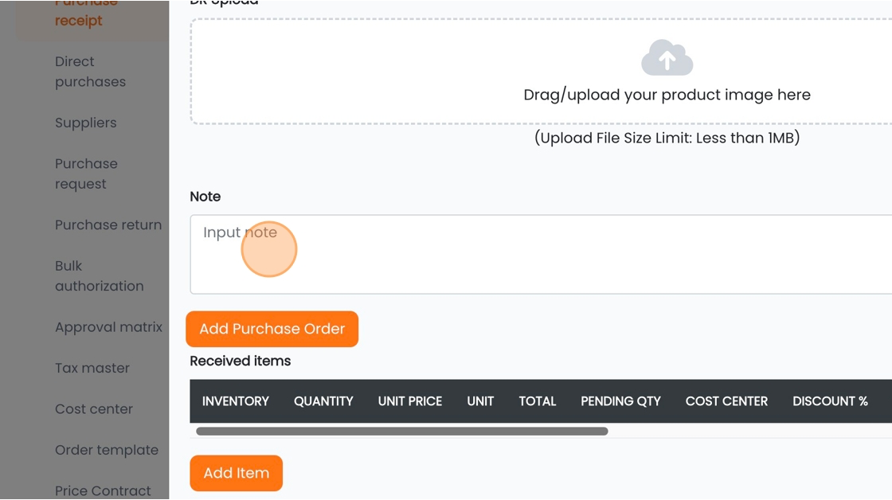Click the received items horizontal scrollbar
Viewport: 892px width, 500px height.
coord(402,432)
